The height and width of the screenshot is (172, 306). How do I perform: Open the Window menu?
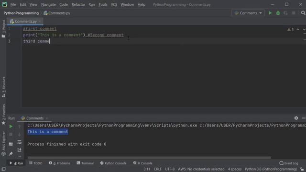[x=127, y=4]
